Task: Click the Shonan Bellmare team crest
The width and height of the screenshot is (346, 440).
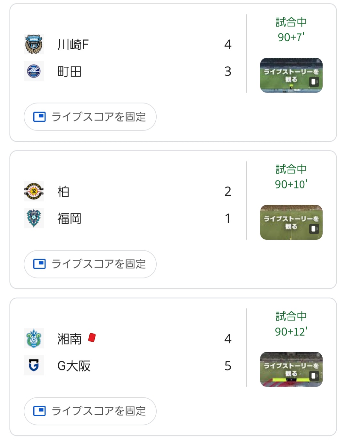Action: pos(34,338)
